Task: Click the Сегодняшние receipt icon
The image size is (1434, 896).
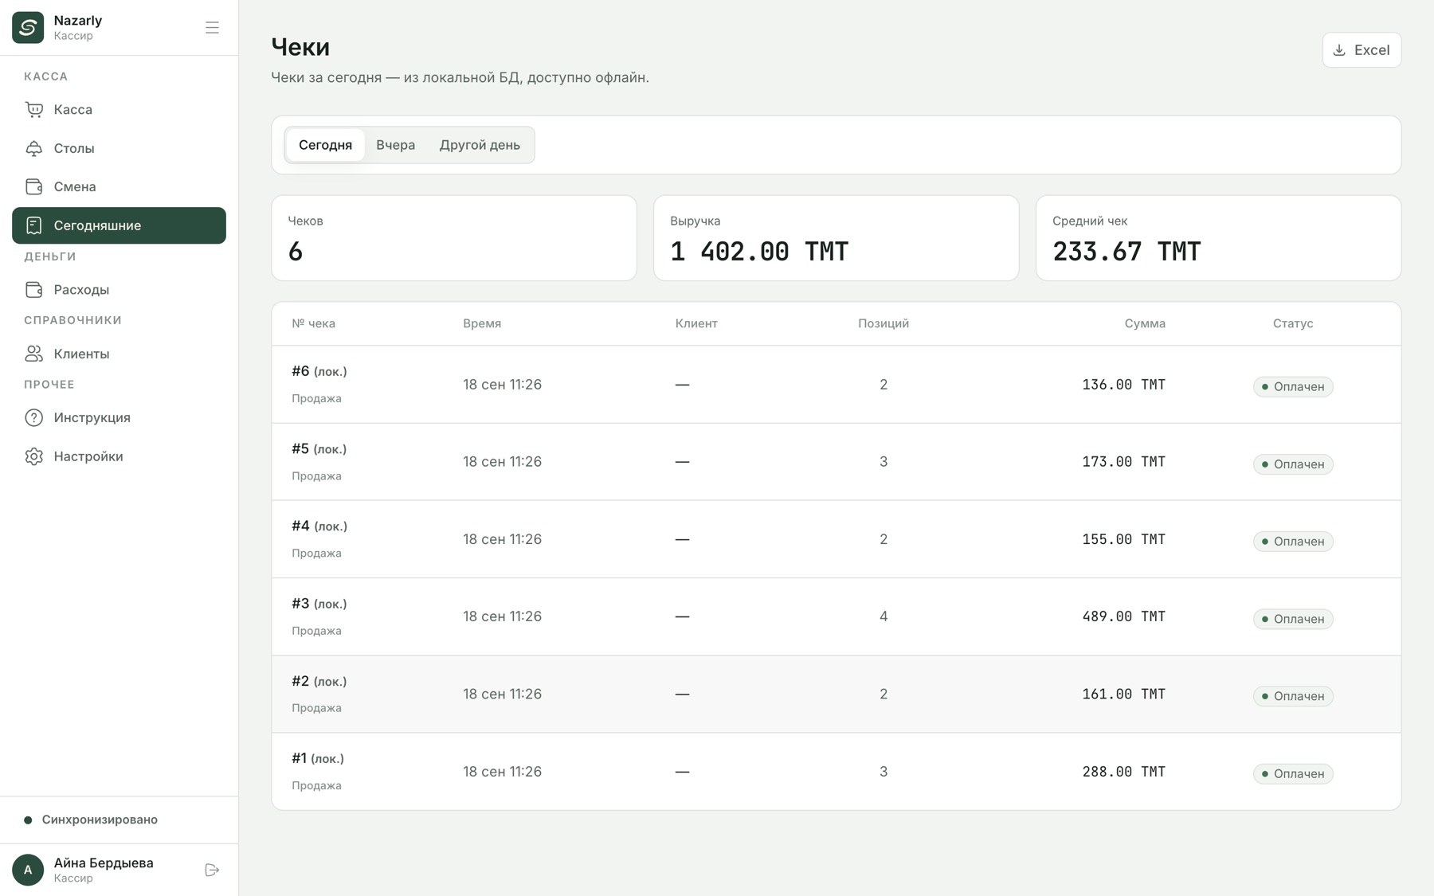Action: [x=33, y=225]
